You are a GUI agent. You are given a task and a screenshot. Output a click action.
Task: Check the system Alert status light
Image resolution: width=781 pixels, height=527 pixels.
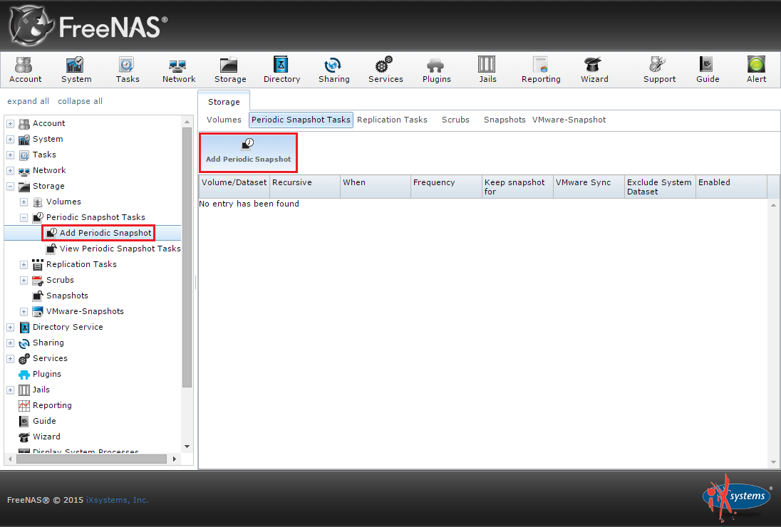click(x=755, y=69)
